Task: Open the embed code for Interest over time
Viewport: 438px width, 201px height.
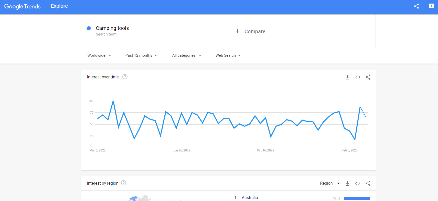Action: [x=358, y=77]
